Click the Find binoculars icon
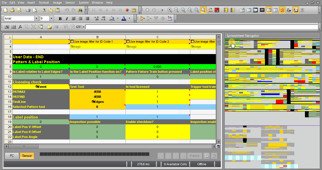 [80, 10]
